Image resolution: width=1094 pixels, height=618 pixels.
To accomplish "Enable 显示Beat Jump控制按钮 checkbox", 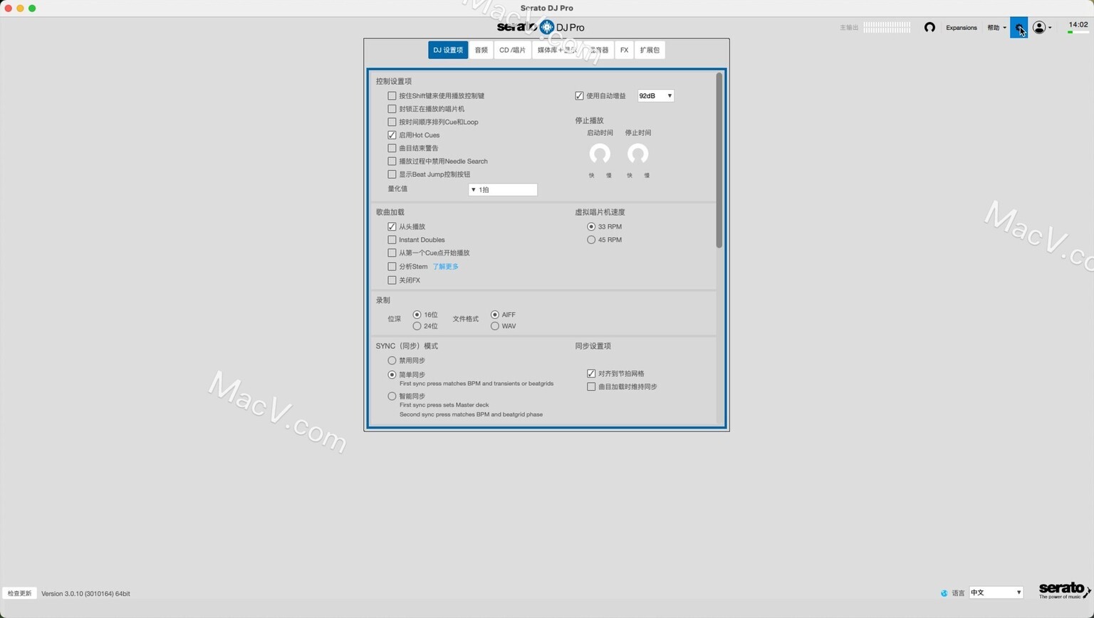I will 392,174.
